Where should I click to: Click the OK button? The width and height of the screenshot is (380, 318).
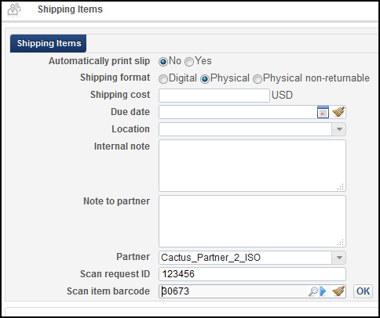coord(363,291)
